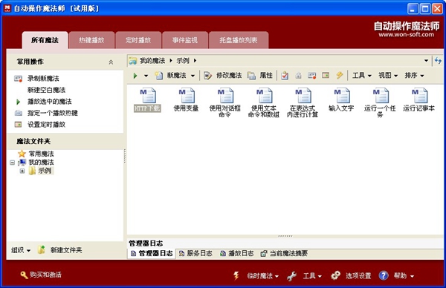
Task: Select the 使用对话框命令 magic file
Action: (225, 103)
